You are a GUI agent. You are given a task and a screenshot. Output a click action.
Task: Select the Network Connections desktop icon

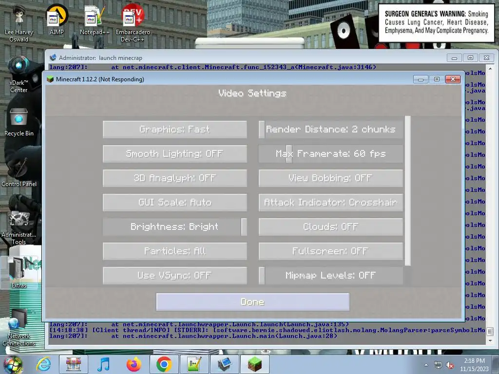[19, 328]
